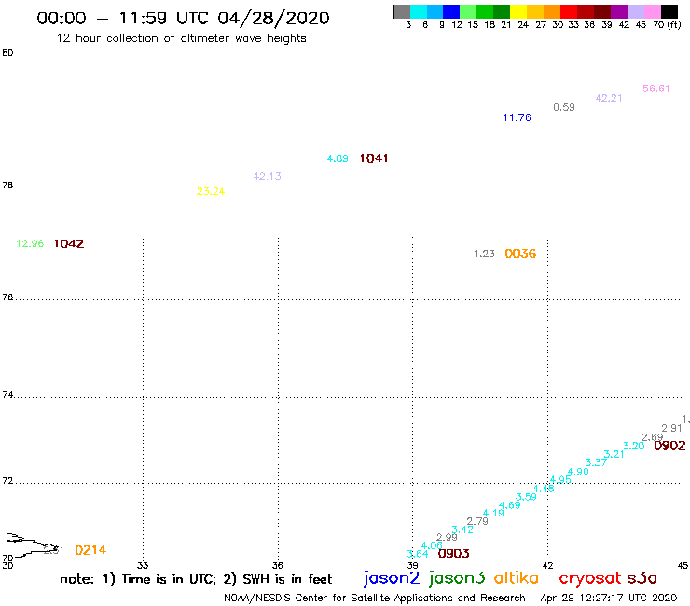The image size is (690, 606).
Task: Click the orange 27-30 ft legend swatch
Action: coord(552,11)
